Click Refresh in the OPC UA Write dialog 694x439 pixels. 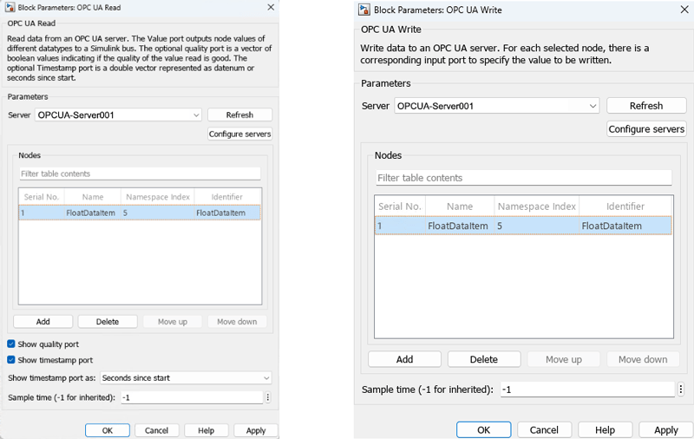646,106
